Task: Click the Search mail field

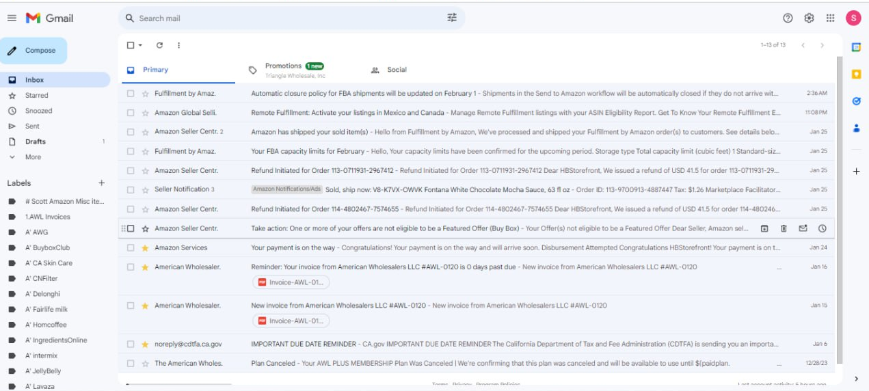Action: tap(291, 18)
